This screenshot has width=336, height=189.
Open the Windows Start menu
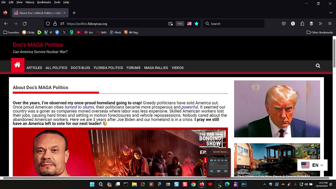(92, 184)
